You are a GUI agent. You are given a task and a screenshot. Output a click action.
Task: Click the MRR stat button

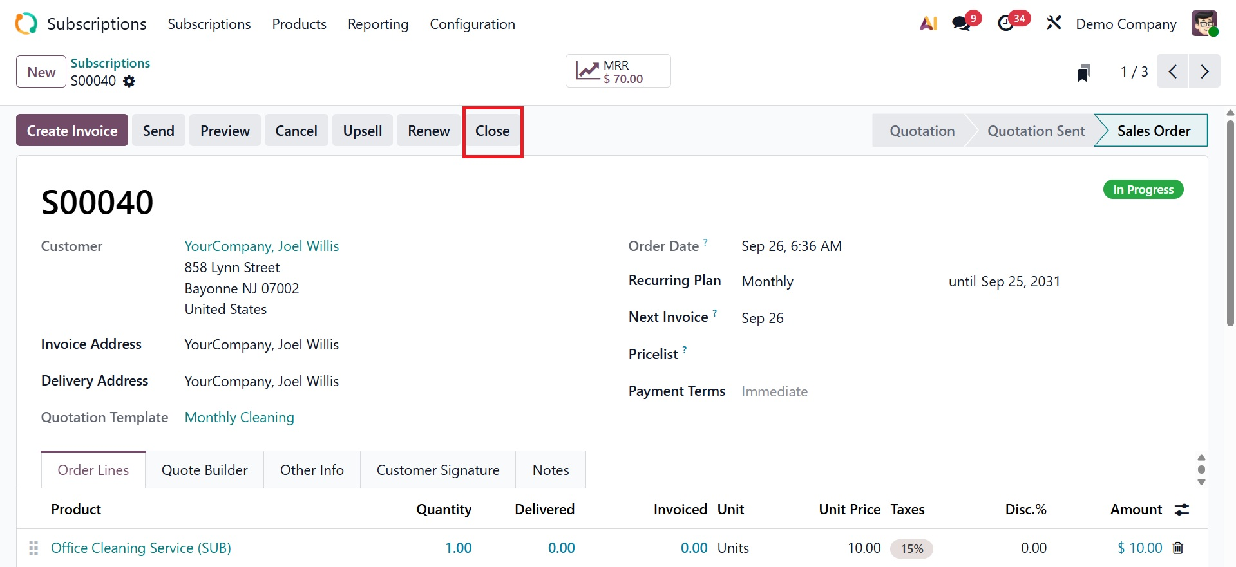point(618,71)
